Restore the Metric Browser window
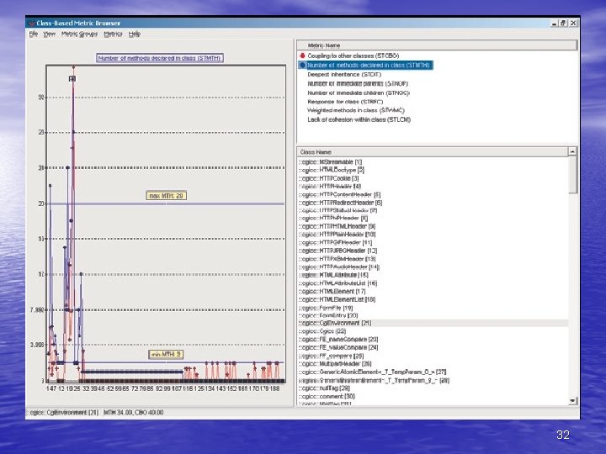The height and width of the screenshot is (454, 606). pos(563,24)
